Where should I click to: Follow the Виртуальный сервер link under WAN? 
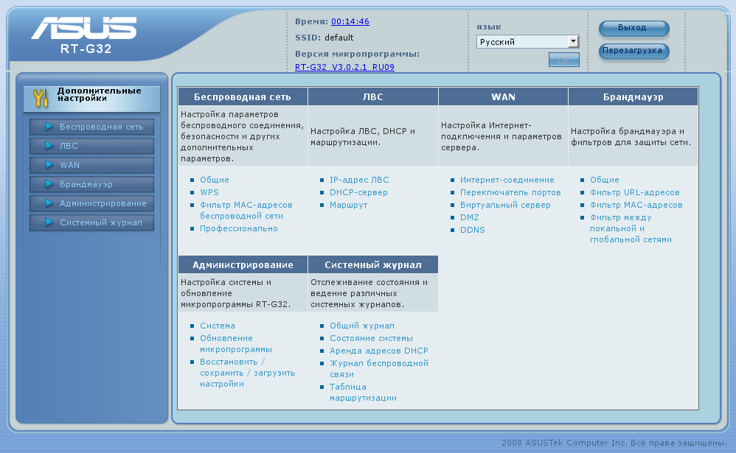coord(505,205)
